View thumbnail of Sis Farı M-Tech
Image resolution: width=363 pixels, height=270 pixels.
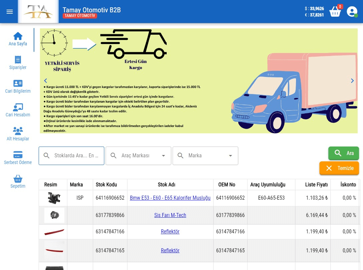tap(54, 215)
